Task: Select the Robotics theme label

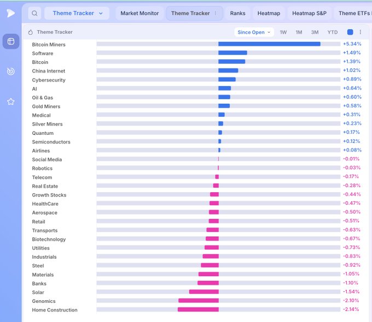Action: pos(42,168)
